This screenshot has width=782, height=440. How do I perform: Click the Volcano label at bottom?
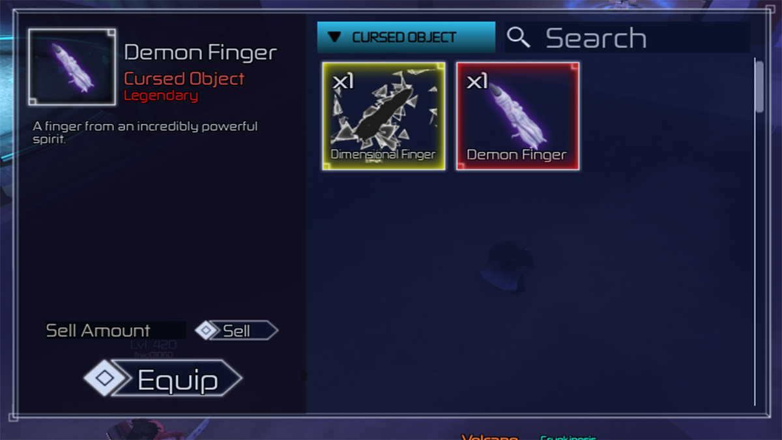pos(490,437)
